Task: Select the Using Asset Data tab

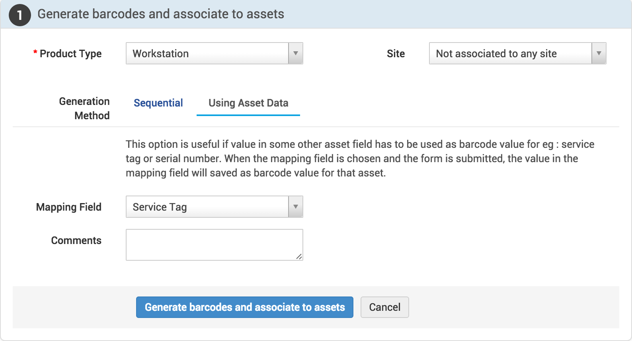Action: pyautogui.click(x=248, y=103)
